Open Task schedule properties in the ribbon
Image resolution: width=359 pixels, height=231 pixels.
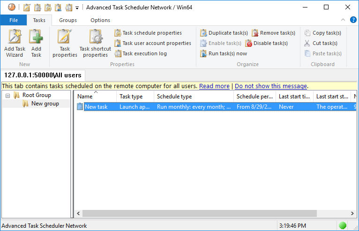(148, 33)
